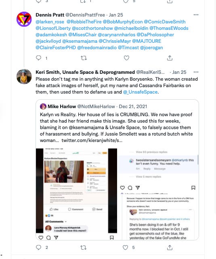Retweet Dennis Pratt's tweet
216x259 pixels.
click(x=84, y=58)
